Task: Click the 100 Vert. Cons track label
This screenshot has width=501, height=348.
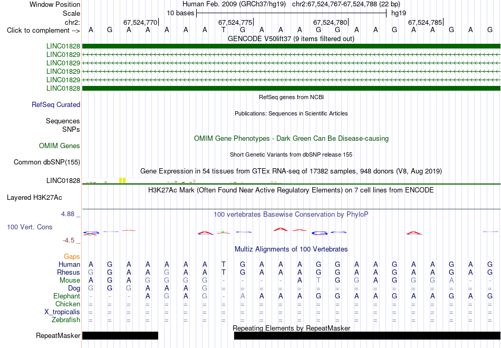Action: pos(30,227)
